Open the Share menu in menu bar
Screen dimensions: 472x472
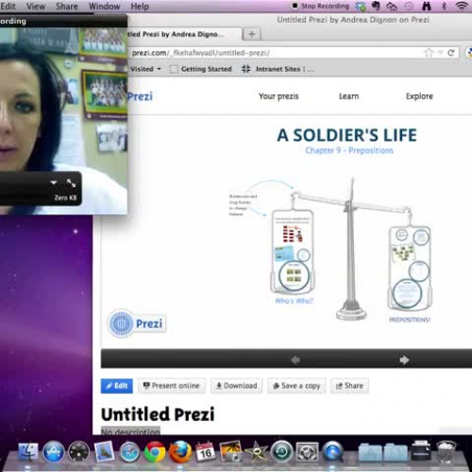click(67, 6)
